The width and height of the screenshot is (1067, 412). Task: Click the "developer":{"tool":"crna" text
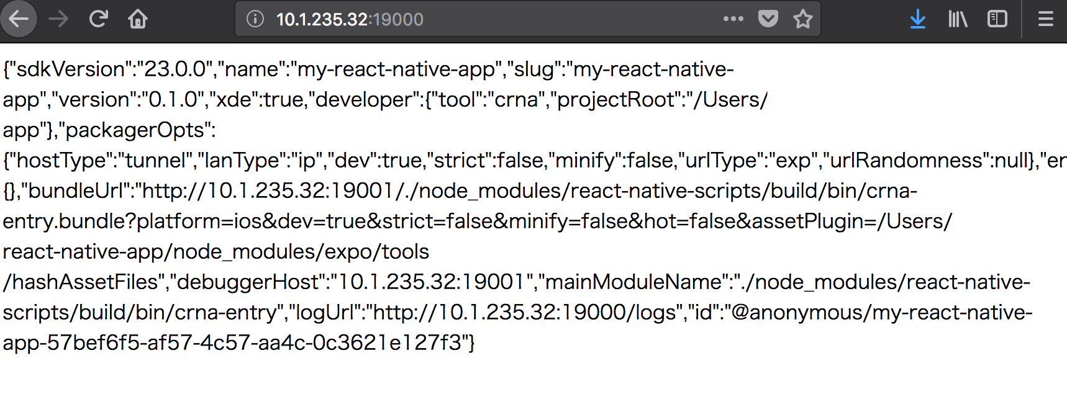pyautogui.click(x=427, y=99)
